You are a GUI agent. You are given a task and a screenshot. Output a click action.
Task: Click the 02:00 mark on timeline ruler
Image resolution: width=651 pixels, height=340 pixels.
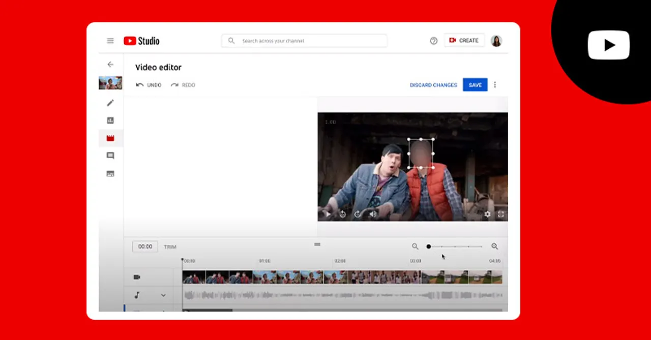[x=340, y=261]
